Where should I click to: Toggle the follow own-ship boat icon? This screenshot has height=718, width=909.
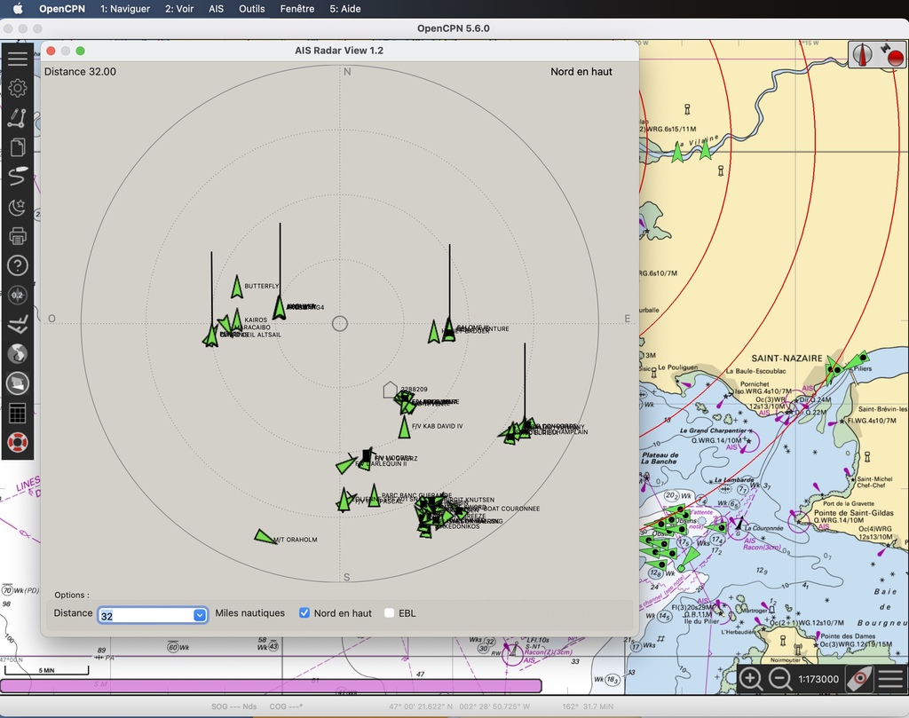coord(859,679)
